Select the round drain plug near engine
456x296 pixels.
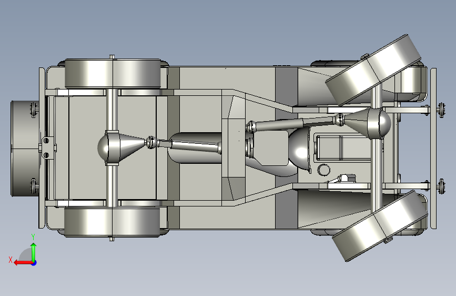point(323,170)
